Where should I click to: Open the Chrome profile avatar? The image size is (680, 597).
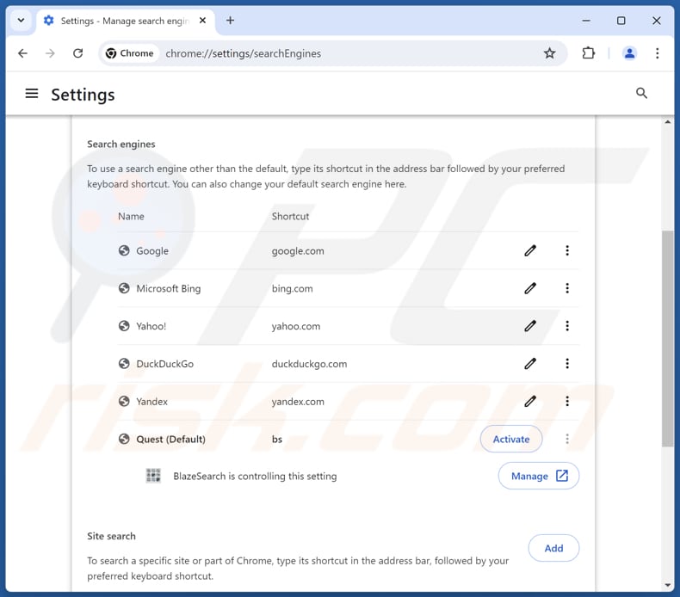click(x=629, y=53)
